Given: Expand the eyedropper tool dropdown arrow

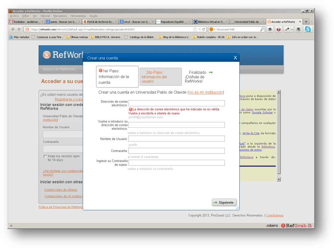Looking at the screenshot, I should pos(292,30).
